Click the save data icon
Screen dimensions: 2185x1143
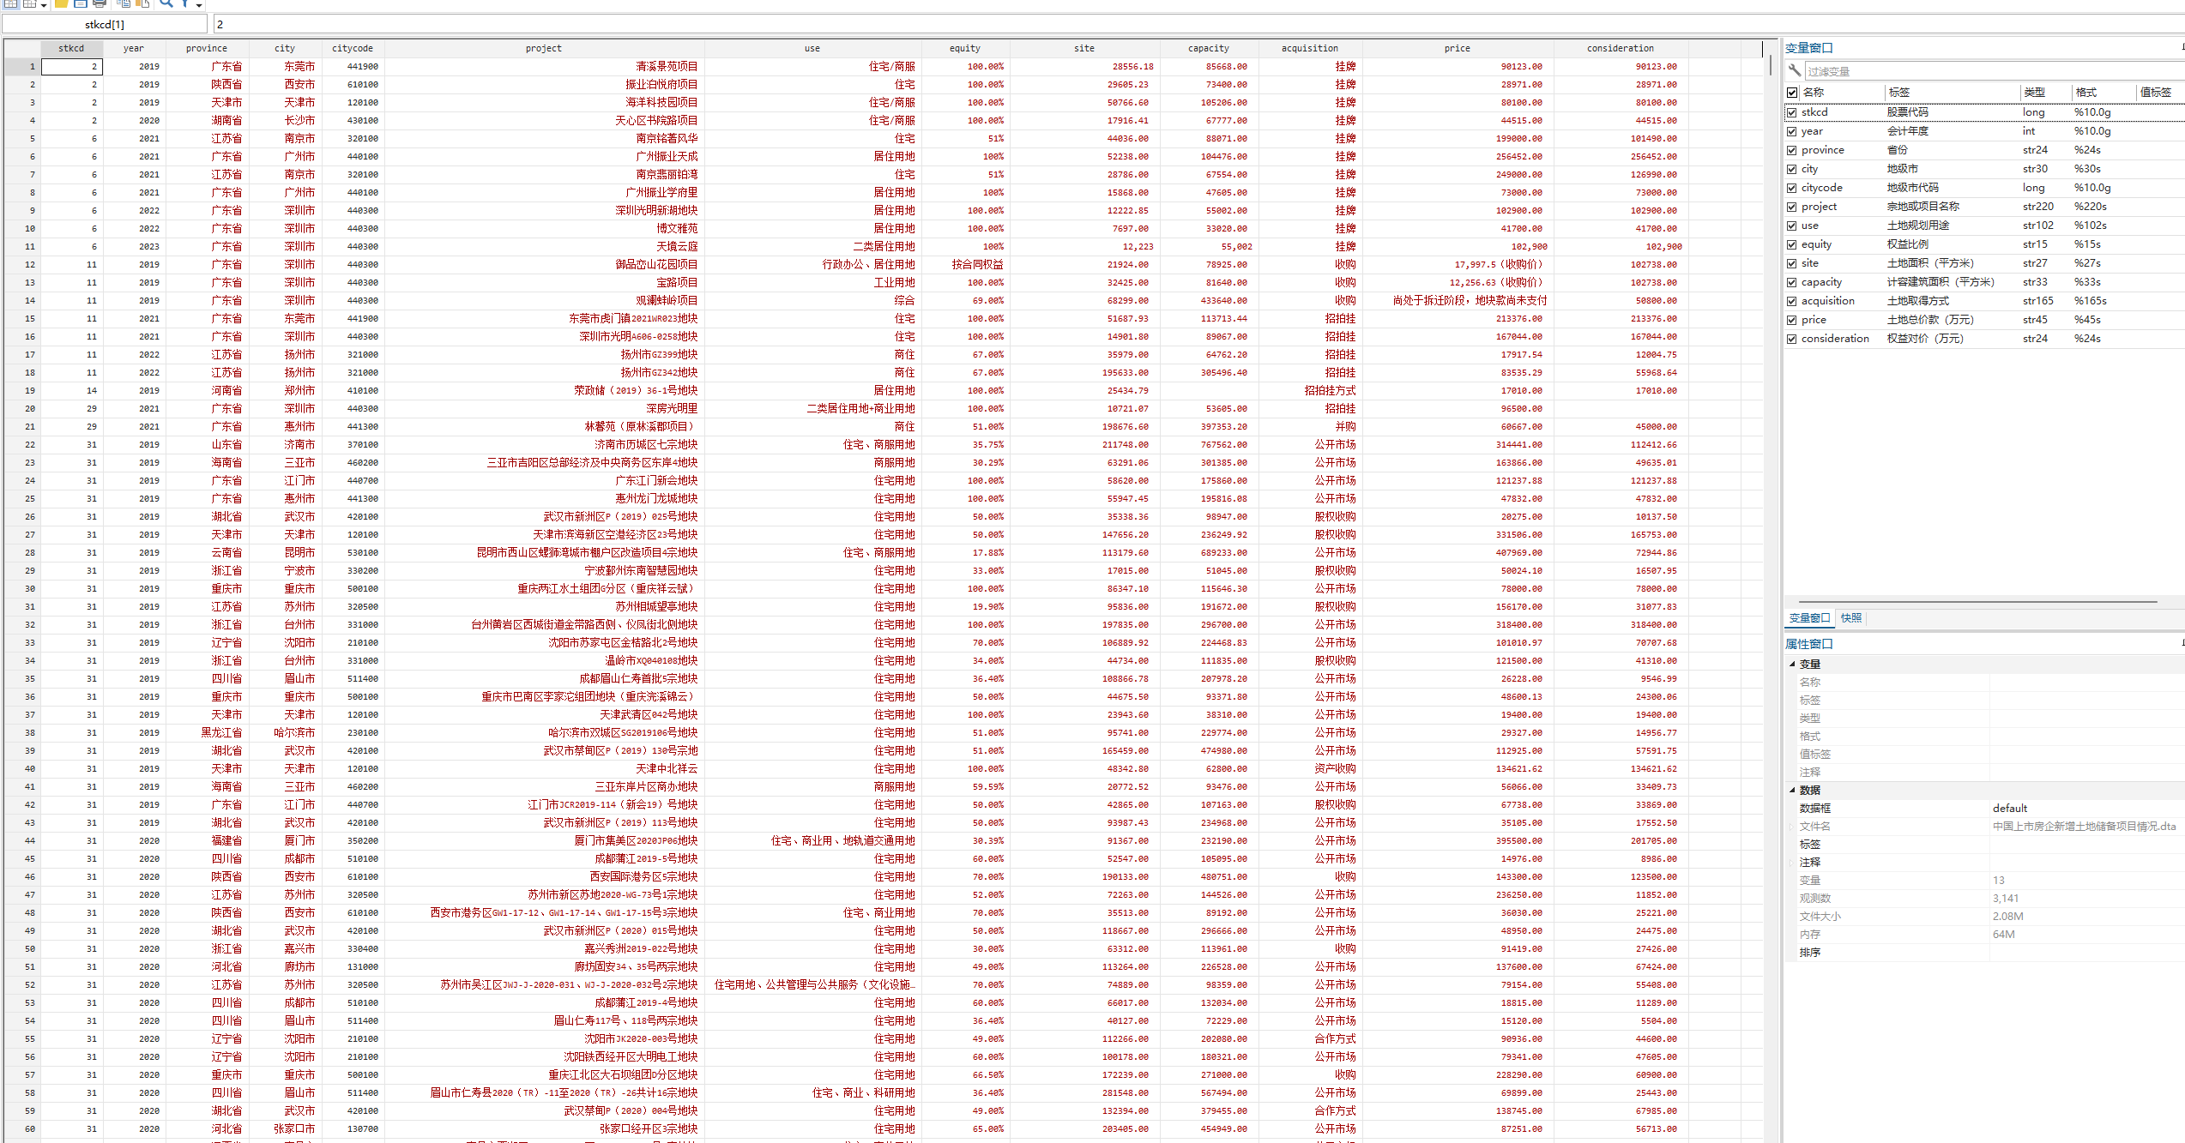pyautogui.click(x=80, y=3)
